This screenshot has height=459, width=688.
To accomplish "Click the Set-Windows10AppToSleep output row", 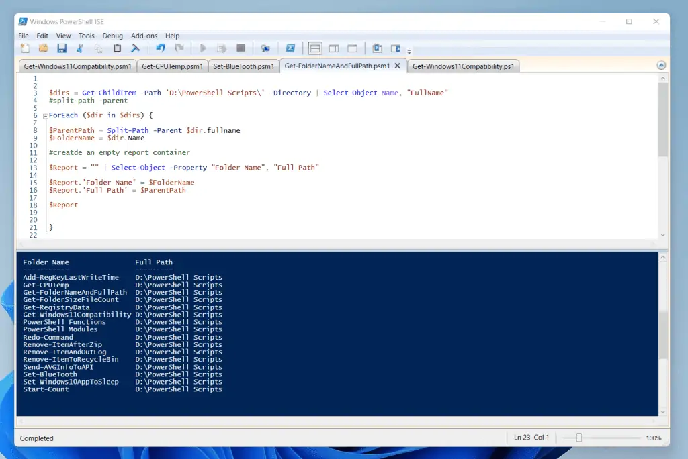I will coord(122,382).
